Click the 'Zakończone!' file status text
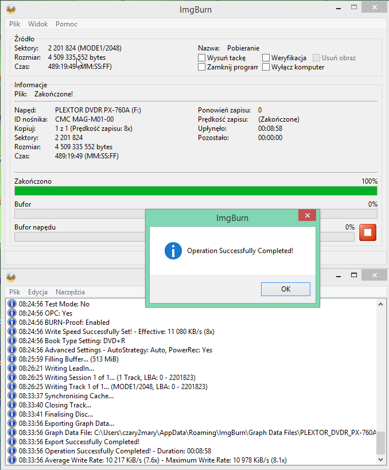 pos(53,94)
